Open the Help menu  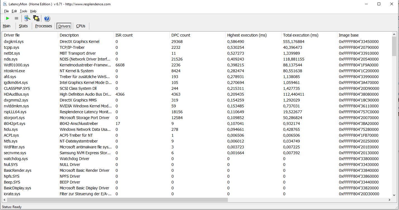click(33, 11)
